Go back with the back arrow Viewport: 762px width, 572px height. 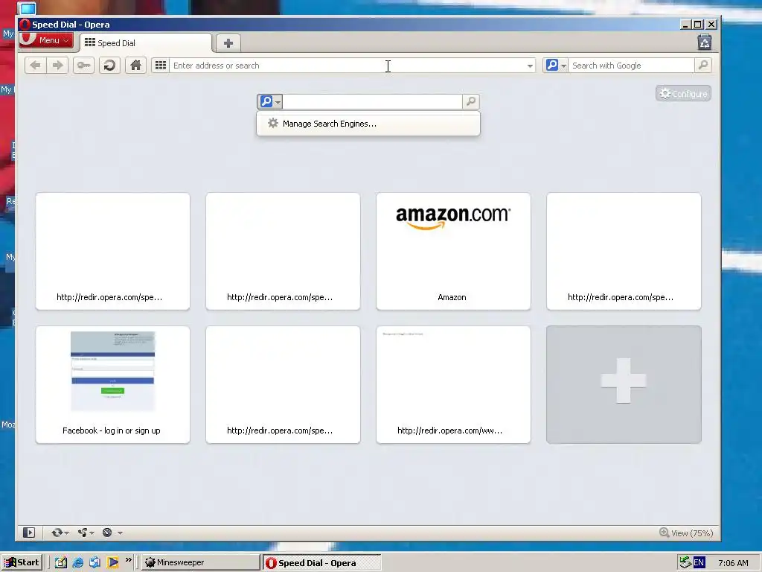[36, 66]
